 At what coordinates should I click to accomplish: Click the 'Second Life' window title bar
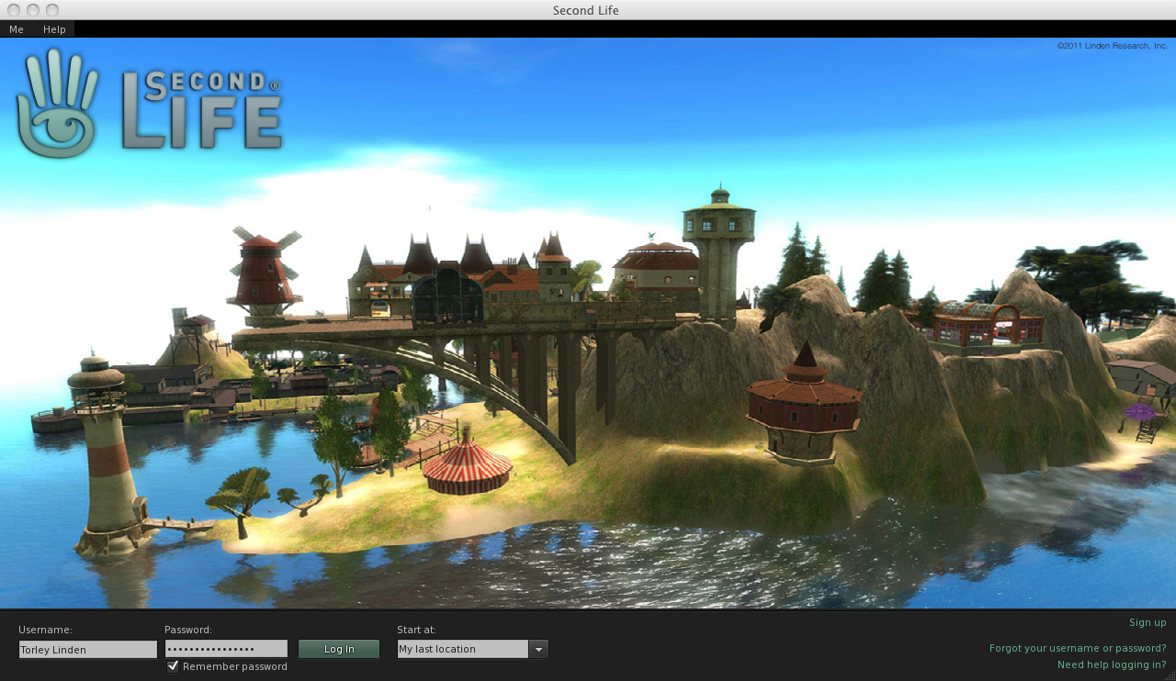(586, 10)
